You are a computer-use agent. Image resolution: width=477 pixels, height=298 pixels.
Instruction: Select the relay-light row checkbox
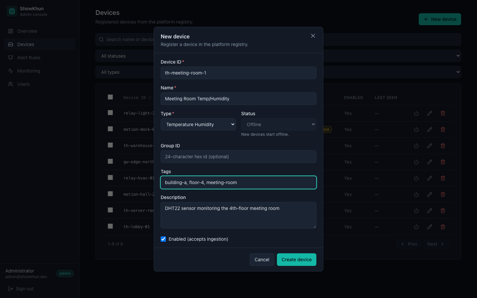pyautogui.click(x=110, y=113)
